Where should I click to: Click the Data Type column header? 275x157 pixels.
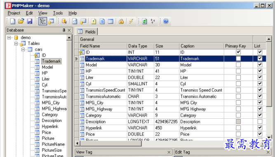[x=141, y=46]
